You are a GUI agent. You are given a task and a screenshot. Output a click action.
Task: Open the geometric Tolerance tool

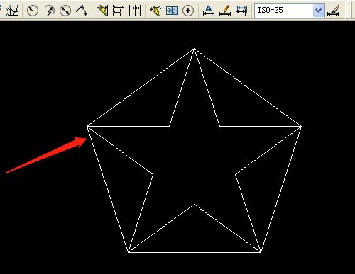172,11
